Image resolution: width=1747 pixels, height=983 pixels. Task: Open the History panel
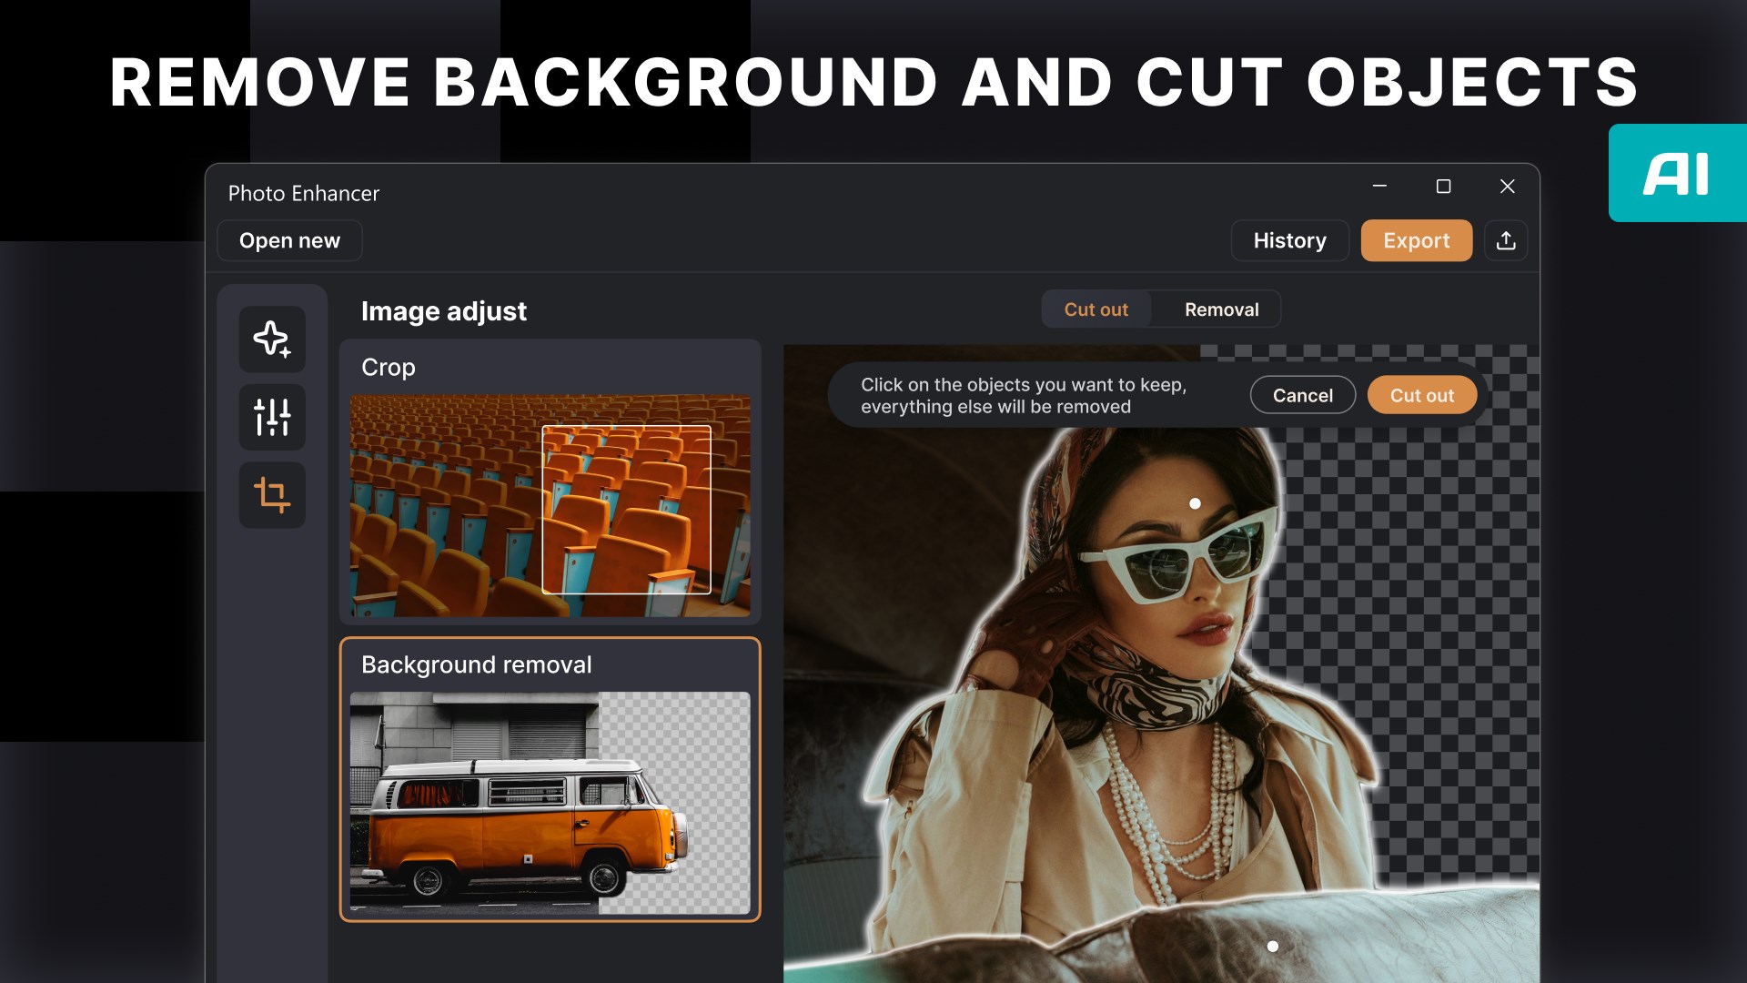(x=1289, y=240)
